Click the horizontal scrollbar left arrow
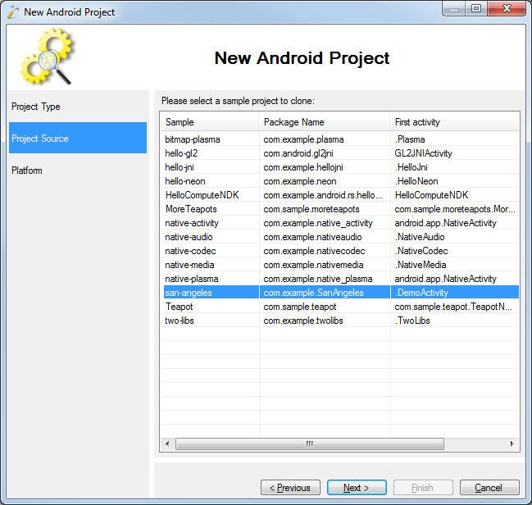 (x=167, y=444)
